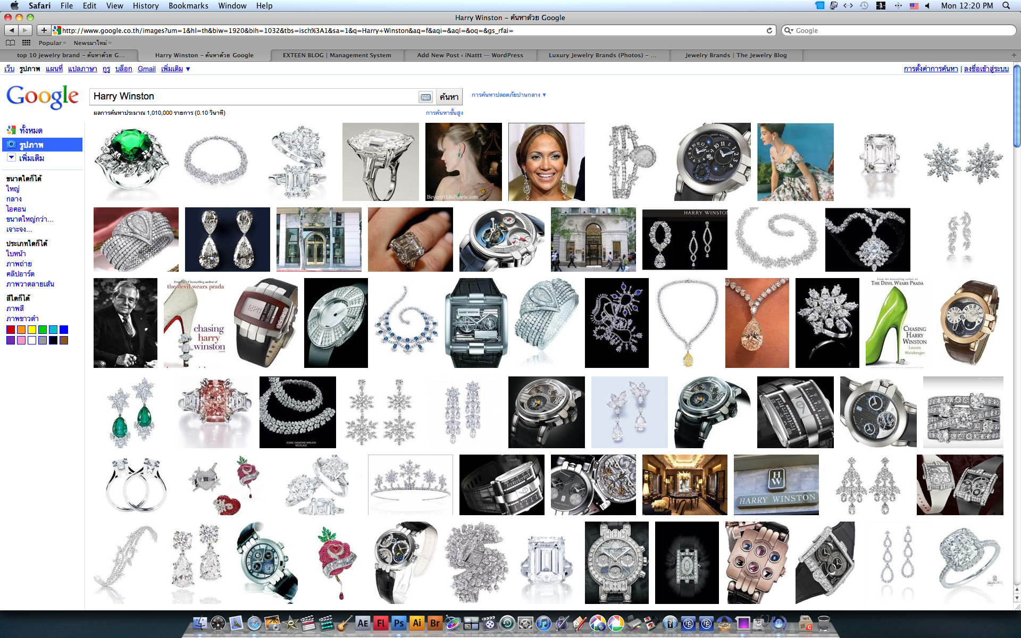Image resolution: width=1021 pixels, height=638 pixels.
Task: Open Spotlight magnifier in menu bar
Action: [1006, 5]
